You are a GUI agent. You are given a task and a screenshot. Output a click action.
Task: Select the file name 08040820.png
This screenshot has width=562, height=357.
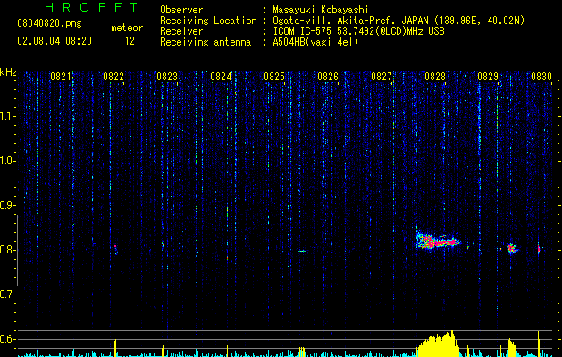pyautogui.click(x=49, y=23)
